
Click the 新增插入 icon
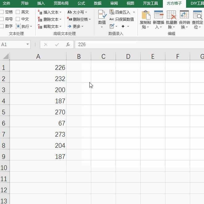(x=159, y=15)
